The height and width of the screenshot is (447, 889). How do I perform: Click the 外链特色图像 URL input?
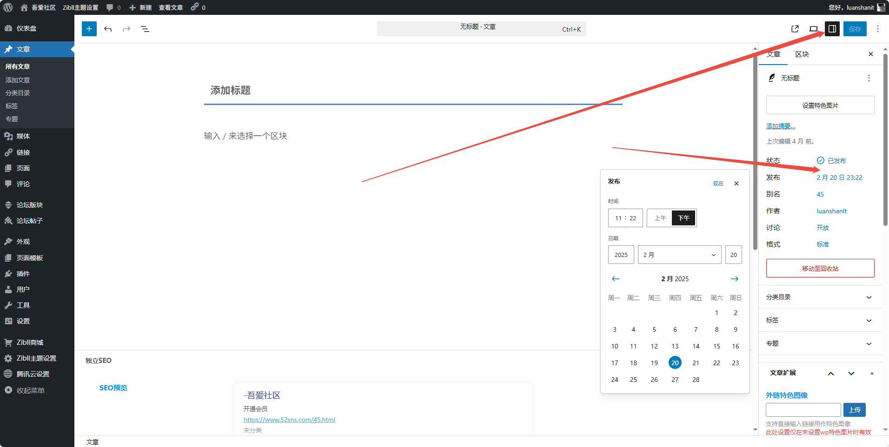(803, 410)
